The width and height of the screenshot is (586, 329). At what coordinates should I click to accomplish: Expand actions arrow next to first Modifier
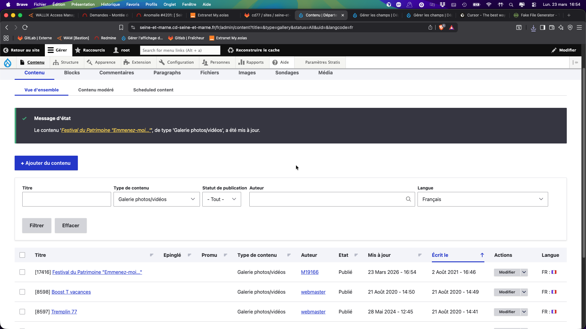click(x=524, y=272)
